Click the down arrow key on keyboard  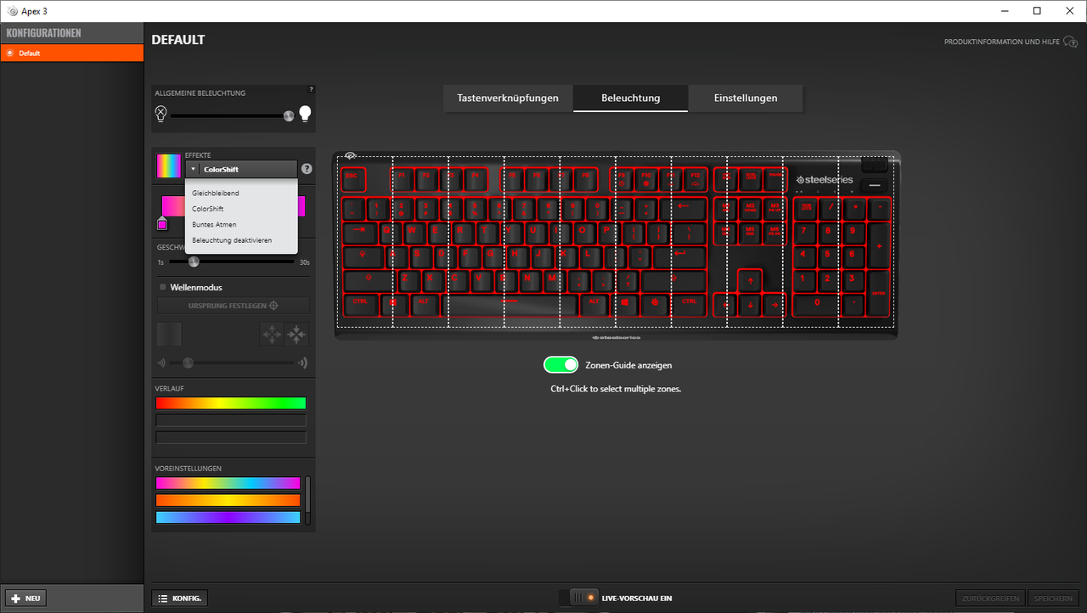750,305
